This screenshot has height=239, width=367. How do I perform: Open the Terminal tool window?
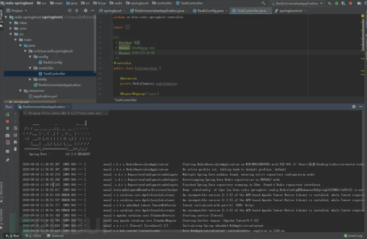click(57, 235)
